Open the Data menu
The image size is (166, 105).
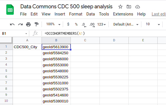[x=91, y=14]
